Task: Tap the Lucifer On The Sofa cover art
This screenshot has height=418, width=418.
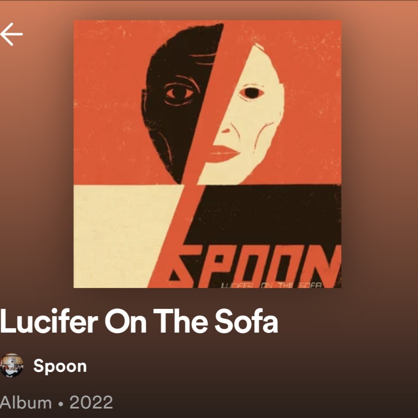Action: tap(207, 154)
